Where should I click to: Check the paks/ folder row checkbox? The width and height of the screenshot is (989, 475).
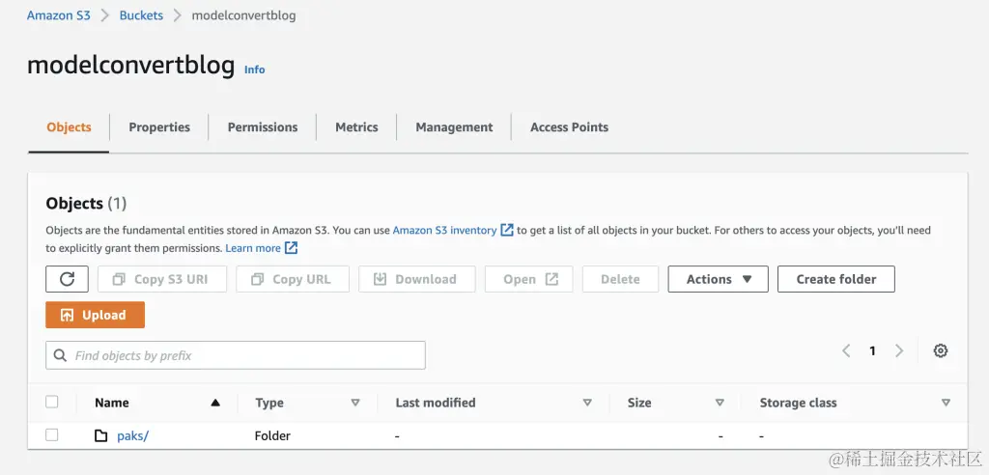pos(52,435)
